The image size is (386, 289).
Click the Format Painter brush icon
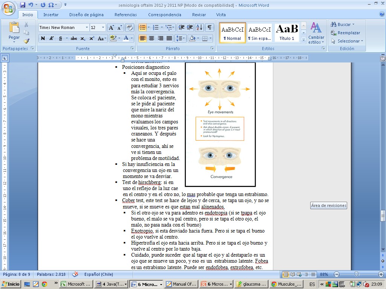[x=26, y=41]
